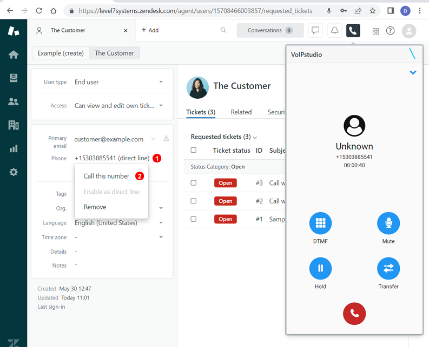Transfer the active call
429x347 pixels.
coord(388,268)
